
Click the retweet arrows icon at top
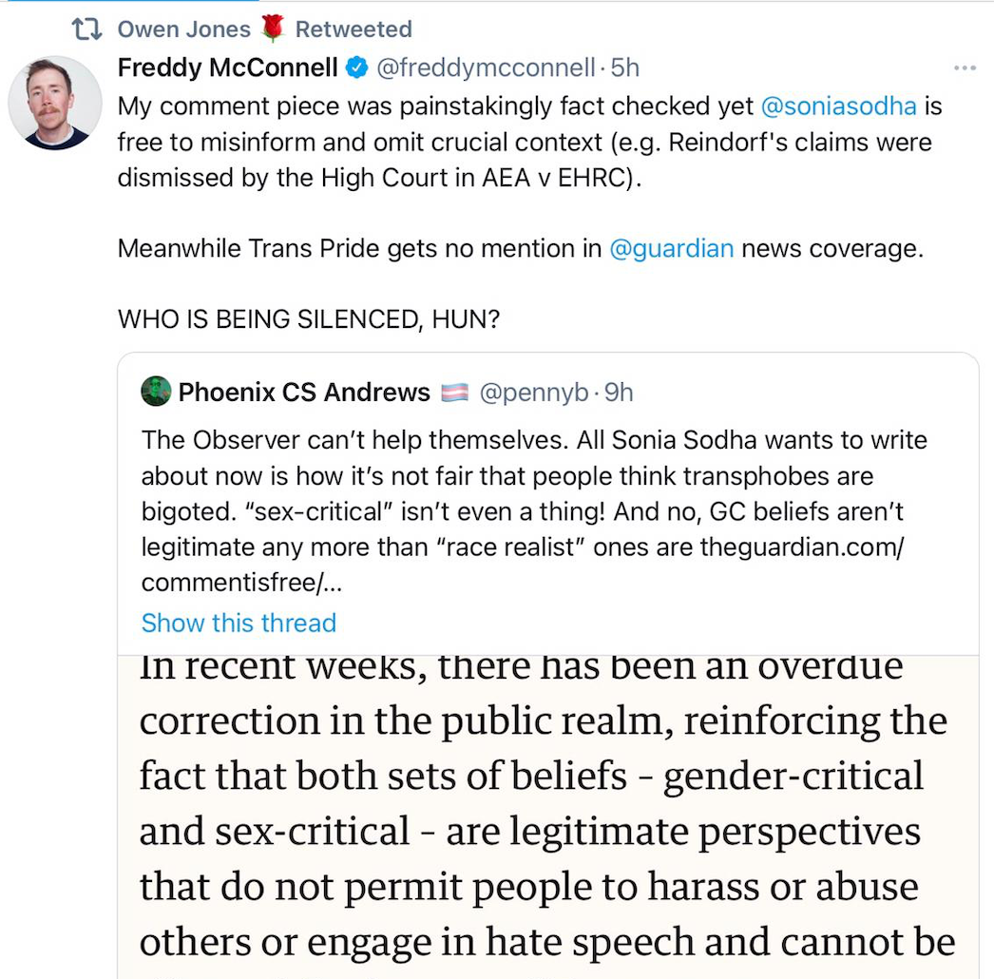coord(88,29)
